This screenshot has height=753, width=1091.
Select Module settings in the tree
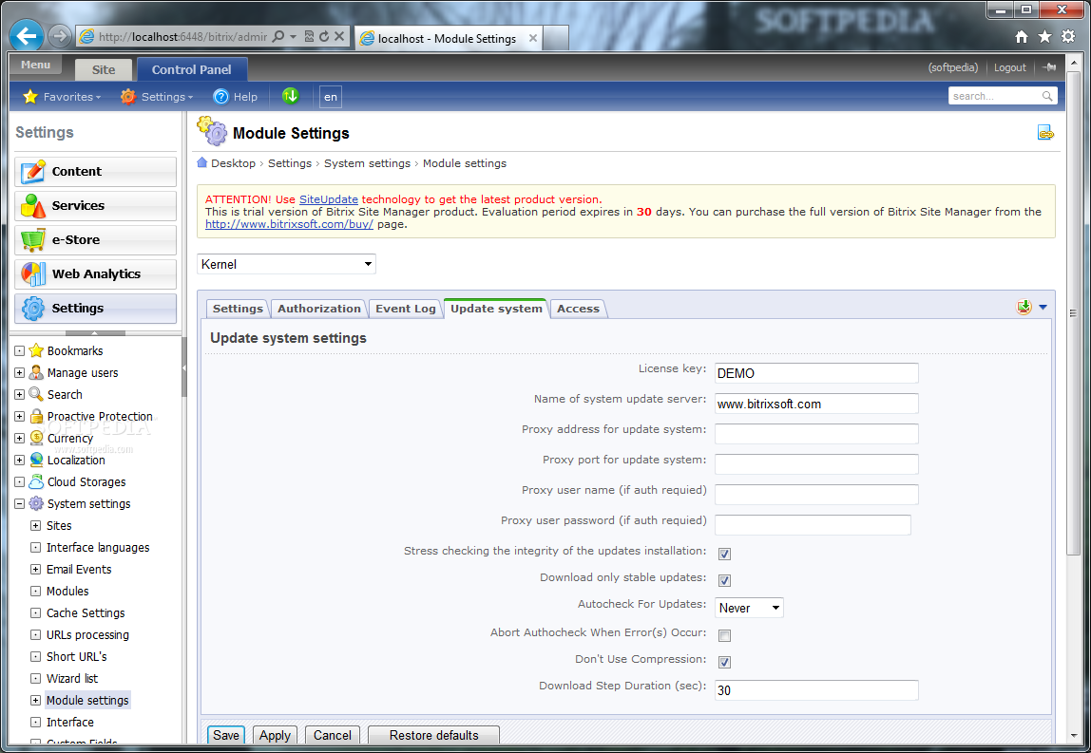87,700
